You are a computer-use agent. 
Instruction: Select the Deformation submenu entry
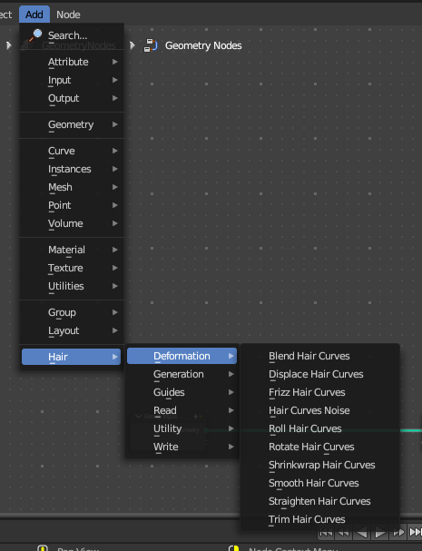click(x=182, y=356)
